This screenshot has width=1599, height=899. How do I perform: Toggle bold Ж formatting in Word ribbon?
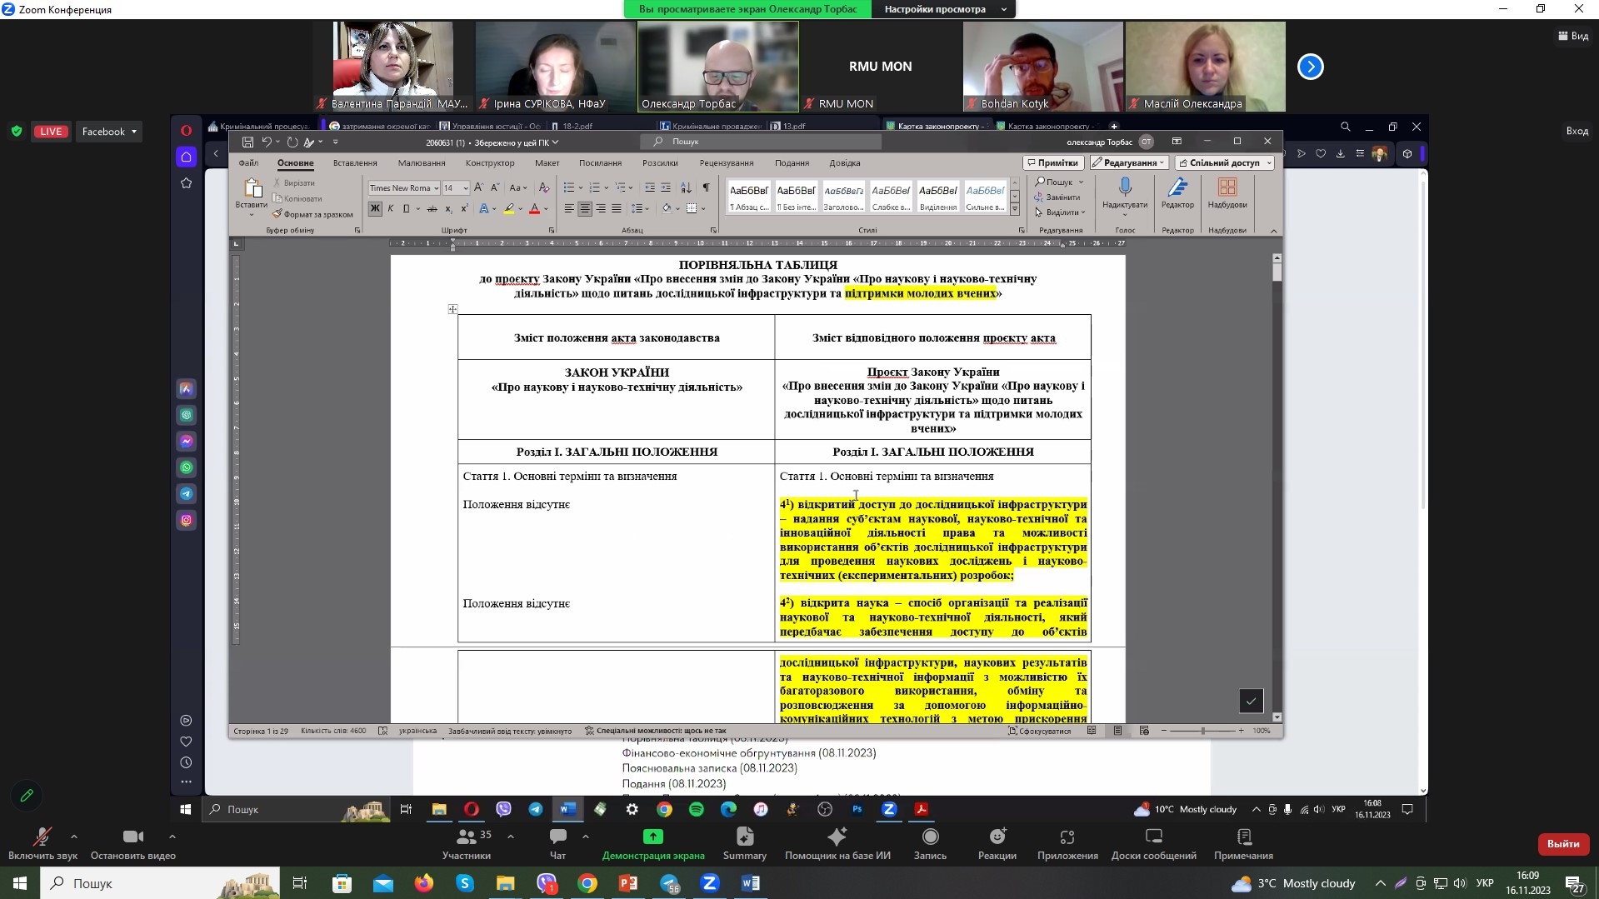tap(375, 208)
